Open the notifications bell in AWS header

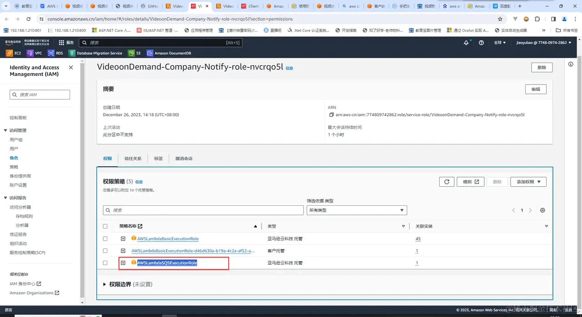click(x=466, y=42)
